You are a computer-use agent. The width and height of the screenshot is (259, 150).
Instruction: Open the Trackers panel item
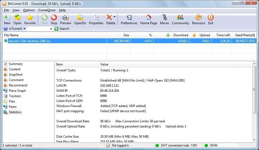12,96
